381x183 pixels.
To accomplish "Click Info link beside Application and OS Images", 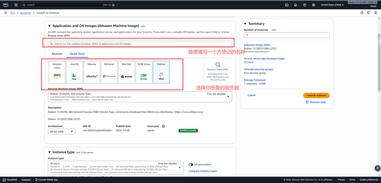I will point(143,26).
